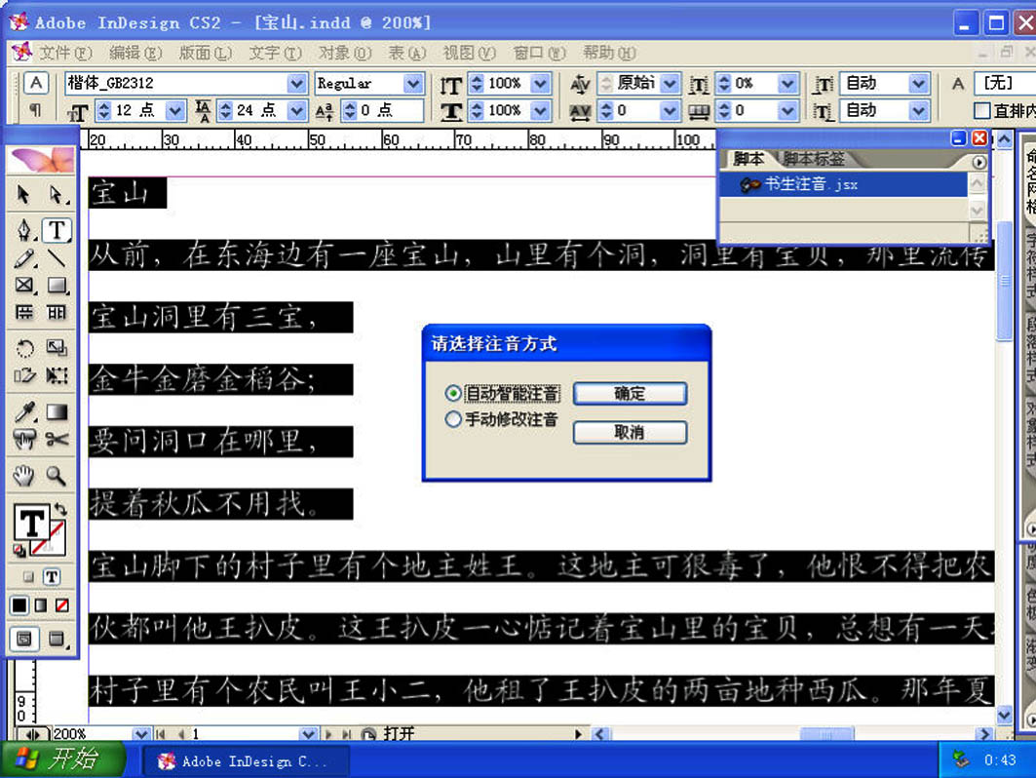Screen dimensions: 1036x778
Task: Switch to Preview view mode in toolbox
Action: pos(57,639)
